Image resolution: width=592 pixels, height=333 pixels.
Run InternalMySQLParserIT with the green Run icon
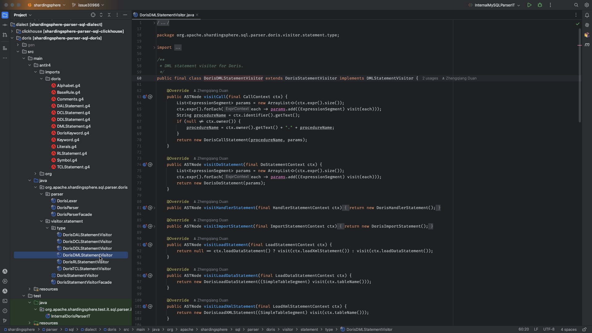point(529,5)
